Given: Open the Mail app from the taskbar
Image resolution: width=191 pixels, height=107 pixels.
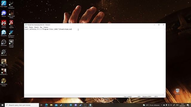Looking at the screenshot, I should click(56, 105).
